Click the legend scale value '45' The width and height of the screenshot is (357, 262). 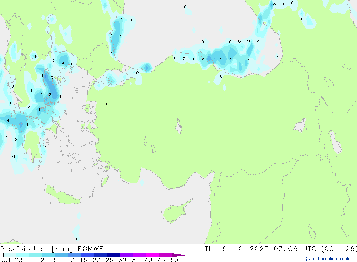161,260
